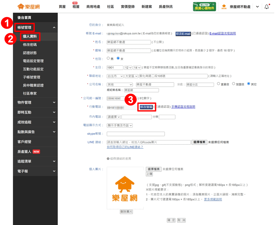Open the 實價登錄 top menu

[128, 7]
